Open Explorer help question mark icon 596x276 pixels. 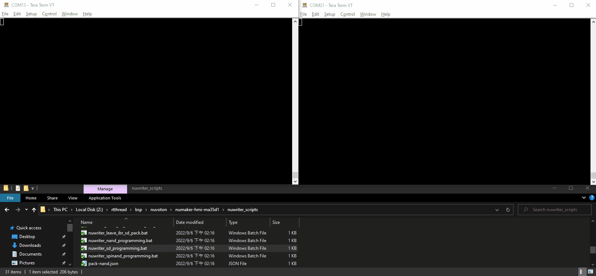click(x=592, y=198)
